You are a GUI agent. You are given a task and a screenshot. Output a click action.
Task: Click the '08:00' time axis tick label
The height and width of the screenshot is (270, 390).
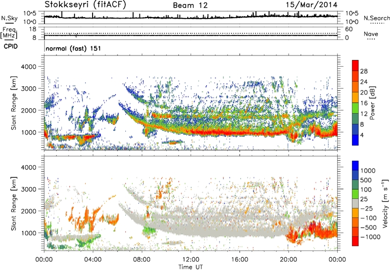coord(142,260)
